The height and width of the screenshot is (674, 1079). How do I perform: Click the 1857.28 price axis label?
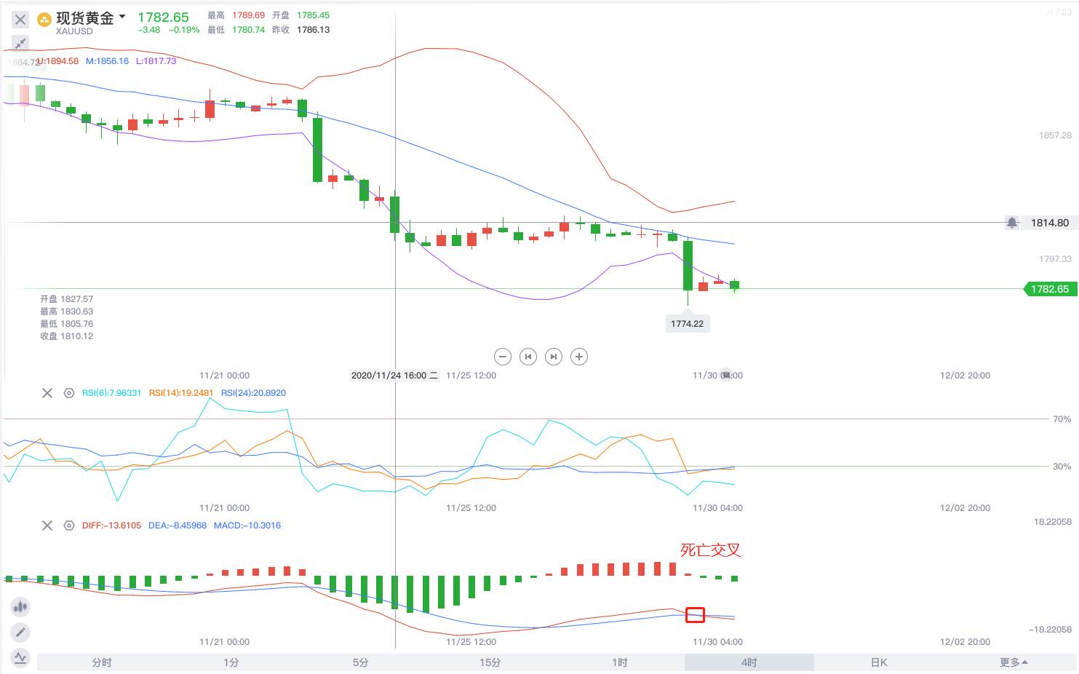pos(1055,135)
